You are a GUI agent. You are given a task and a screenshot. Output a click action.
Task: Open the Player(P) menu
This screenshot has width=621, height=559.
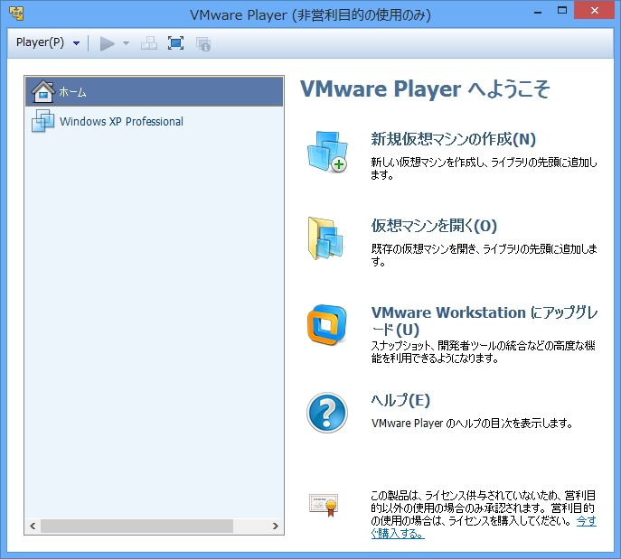(x=40, y=42)
